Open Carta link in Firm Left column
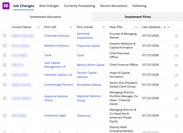Screen dimensions: 183x133 pyautogui.click(x=48, y=55)
